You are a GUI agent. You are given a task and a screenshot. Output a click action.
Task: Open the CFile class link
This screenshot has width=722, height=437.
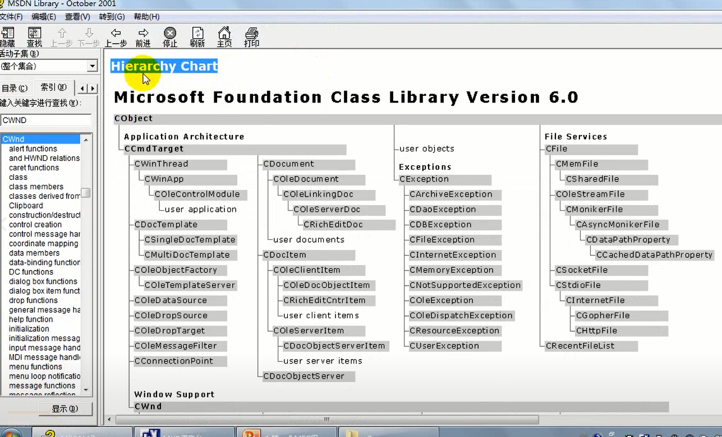coord(557,149)
